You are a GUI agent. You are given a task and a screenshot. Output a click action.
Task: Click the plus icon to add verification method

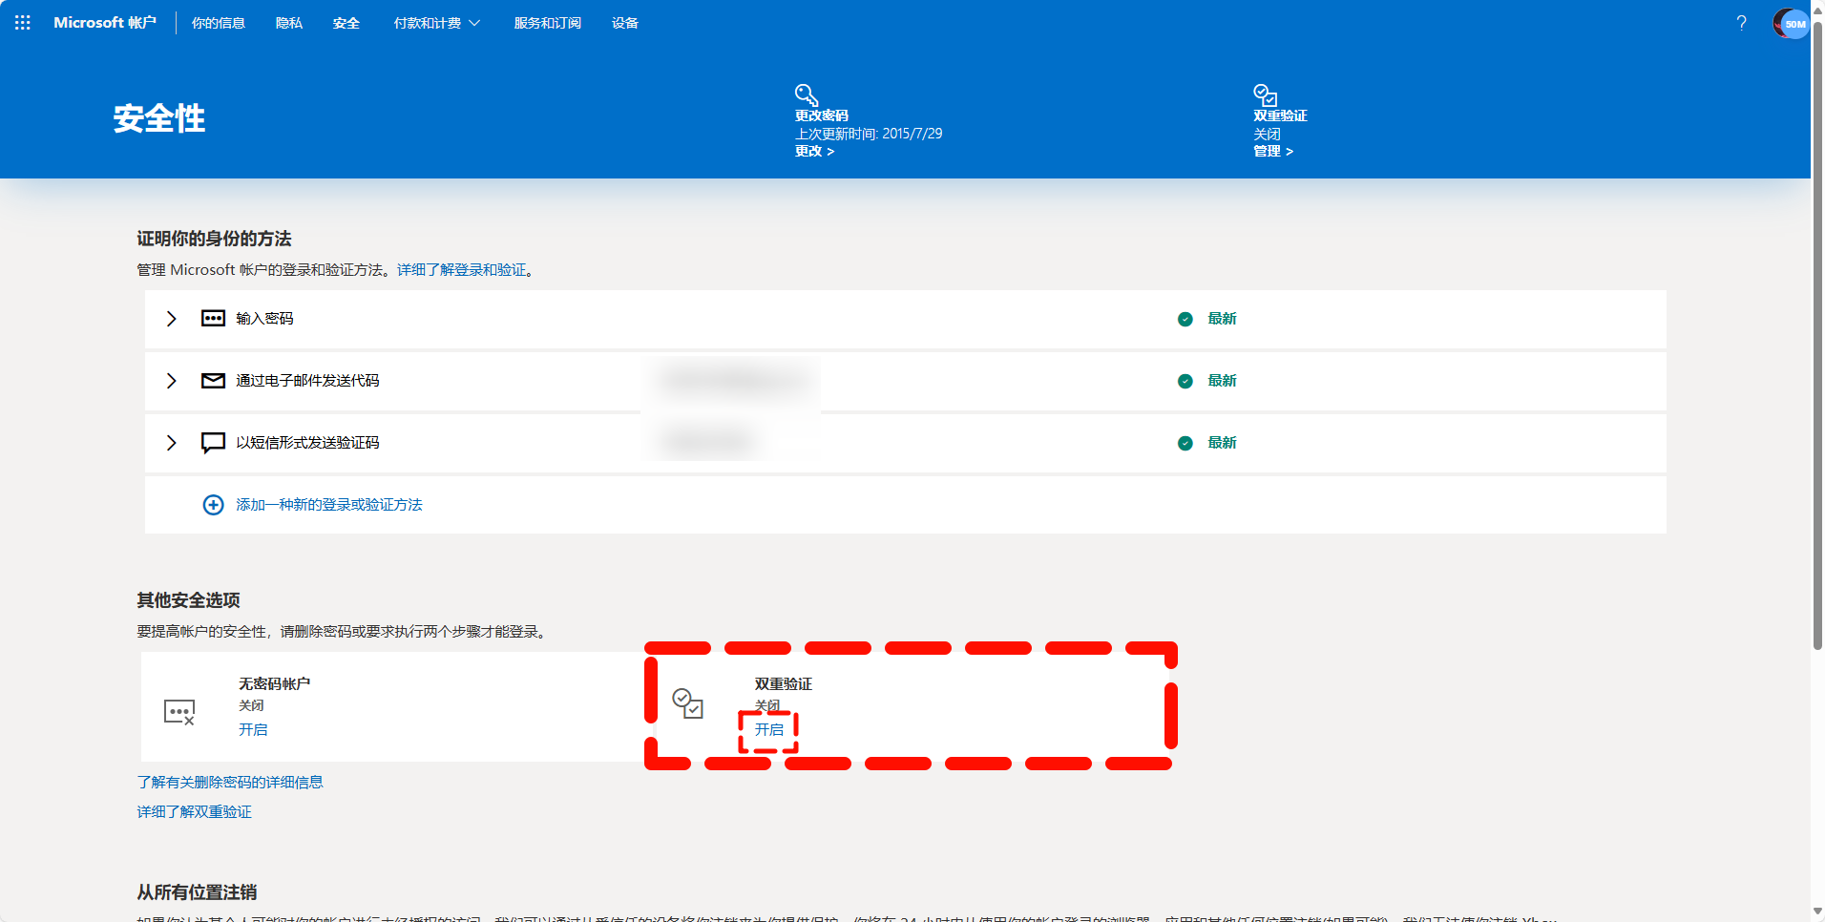click(214, 505)
